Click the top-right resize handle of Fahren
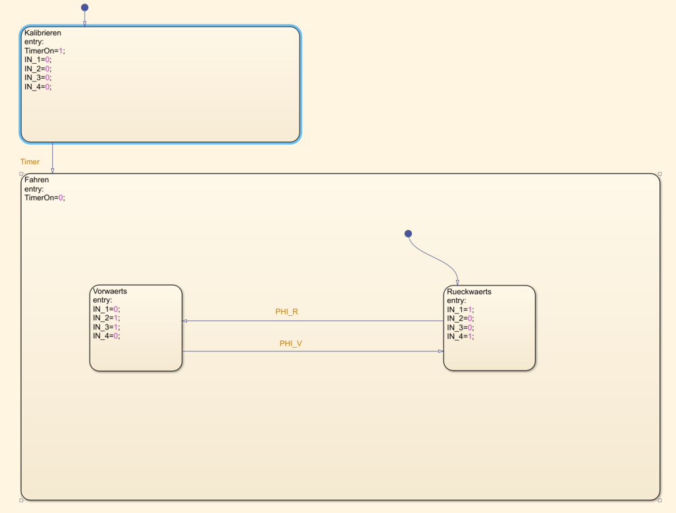Image resolution: width=676 pixels, height=513 pixels. coord(659,174)
